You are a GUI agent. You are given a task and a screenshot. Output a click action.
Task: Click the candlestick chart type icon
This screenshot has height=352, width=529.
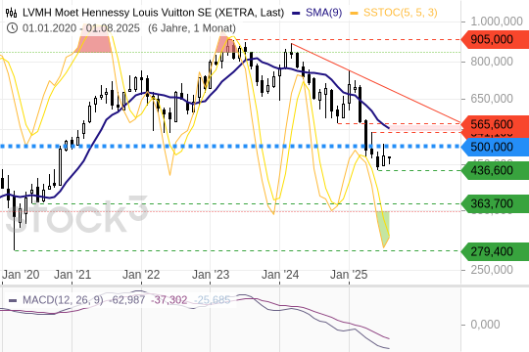11,13
